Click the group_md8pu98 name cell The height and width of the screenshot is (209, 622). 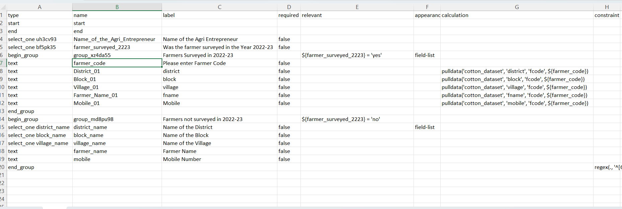(117, 119)
